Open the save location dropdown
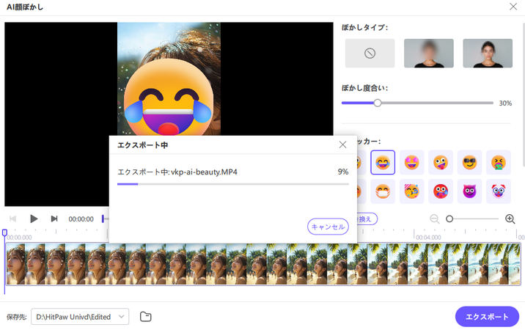525x330 pixels. click(80, 317)
